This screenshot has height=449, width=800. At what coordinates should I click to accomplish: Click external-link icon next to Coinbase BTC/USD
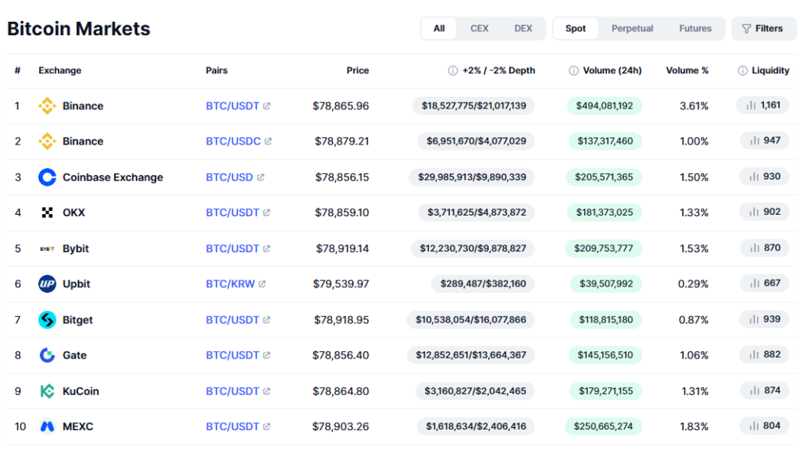click(x=260, y=177)
